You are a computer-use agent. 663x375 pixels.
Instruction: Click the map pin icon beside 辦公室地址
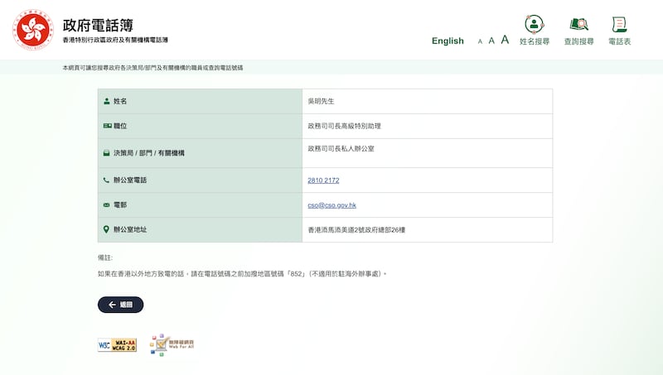pos(106,229)
